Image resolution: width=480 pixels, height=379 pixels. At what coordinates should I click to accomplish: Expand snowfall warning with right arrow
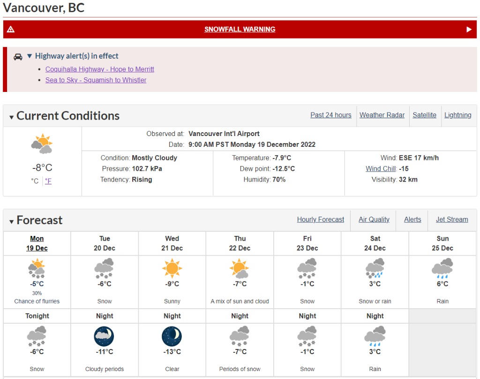tap(469, 30)
